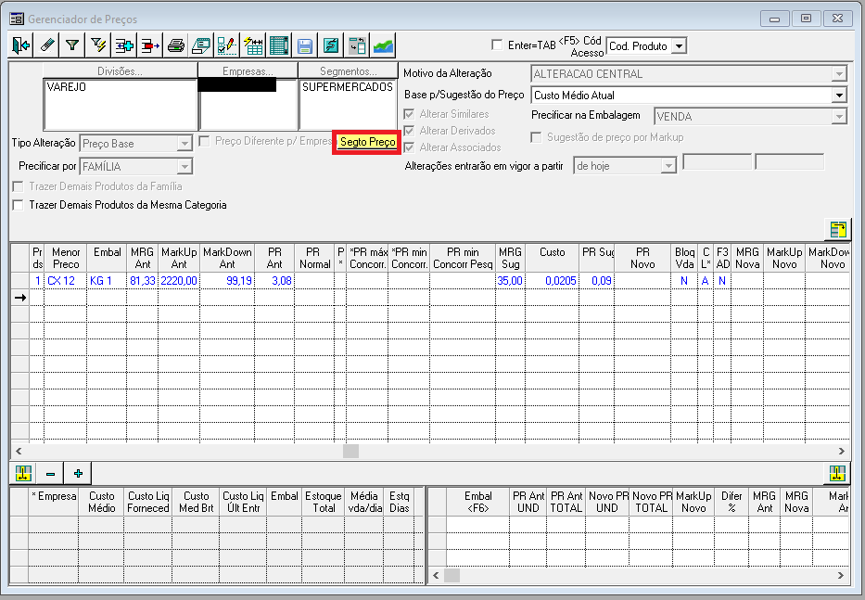Click the remove row red icon
Screen dimensions: 865x600
pyautogui.click(x=149, y=45)
